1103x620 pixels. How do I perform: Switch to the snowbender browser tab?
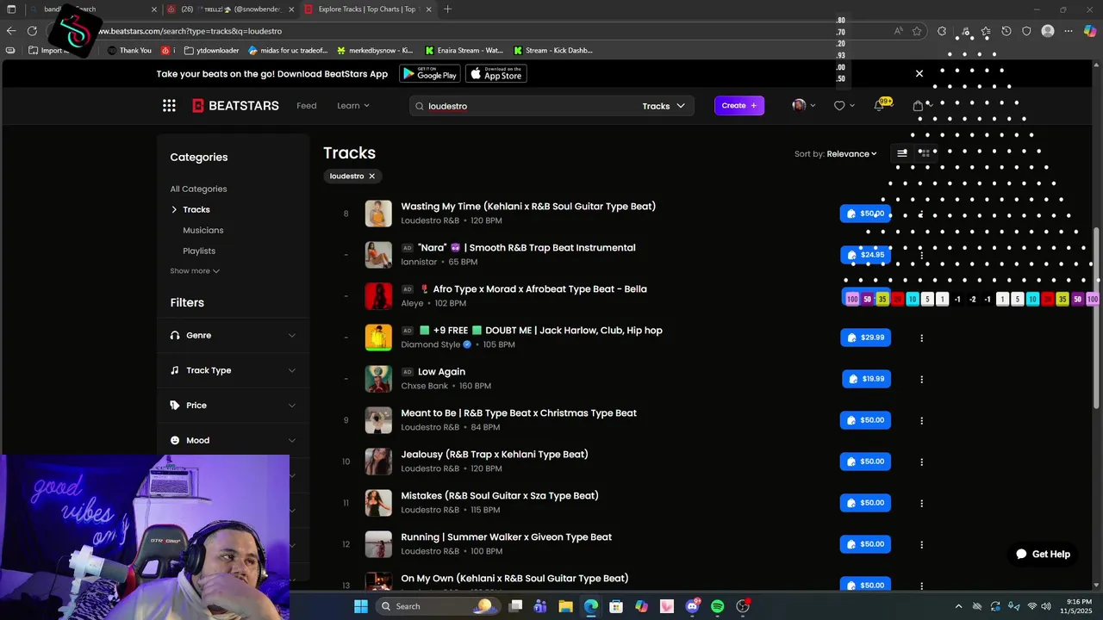pyautogui.click(x=229, y=9)
